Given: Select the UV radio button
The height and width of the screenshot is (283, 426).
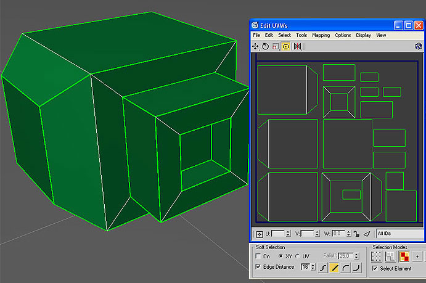Looking at the screenshot, I should pyautogui.click(x=298, y=256).
